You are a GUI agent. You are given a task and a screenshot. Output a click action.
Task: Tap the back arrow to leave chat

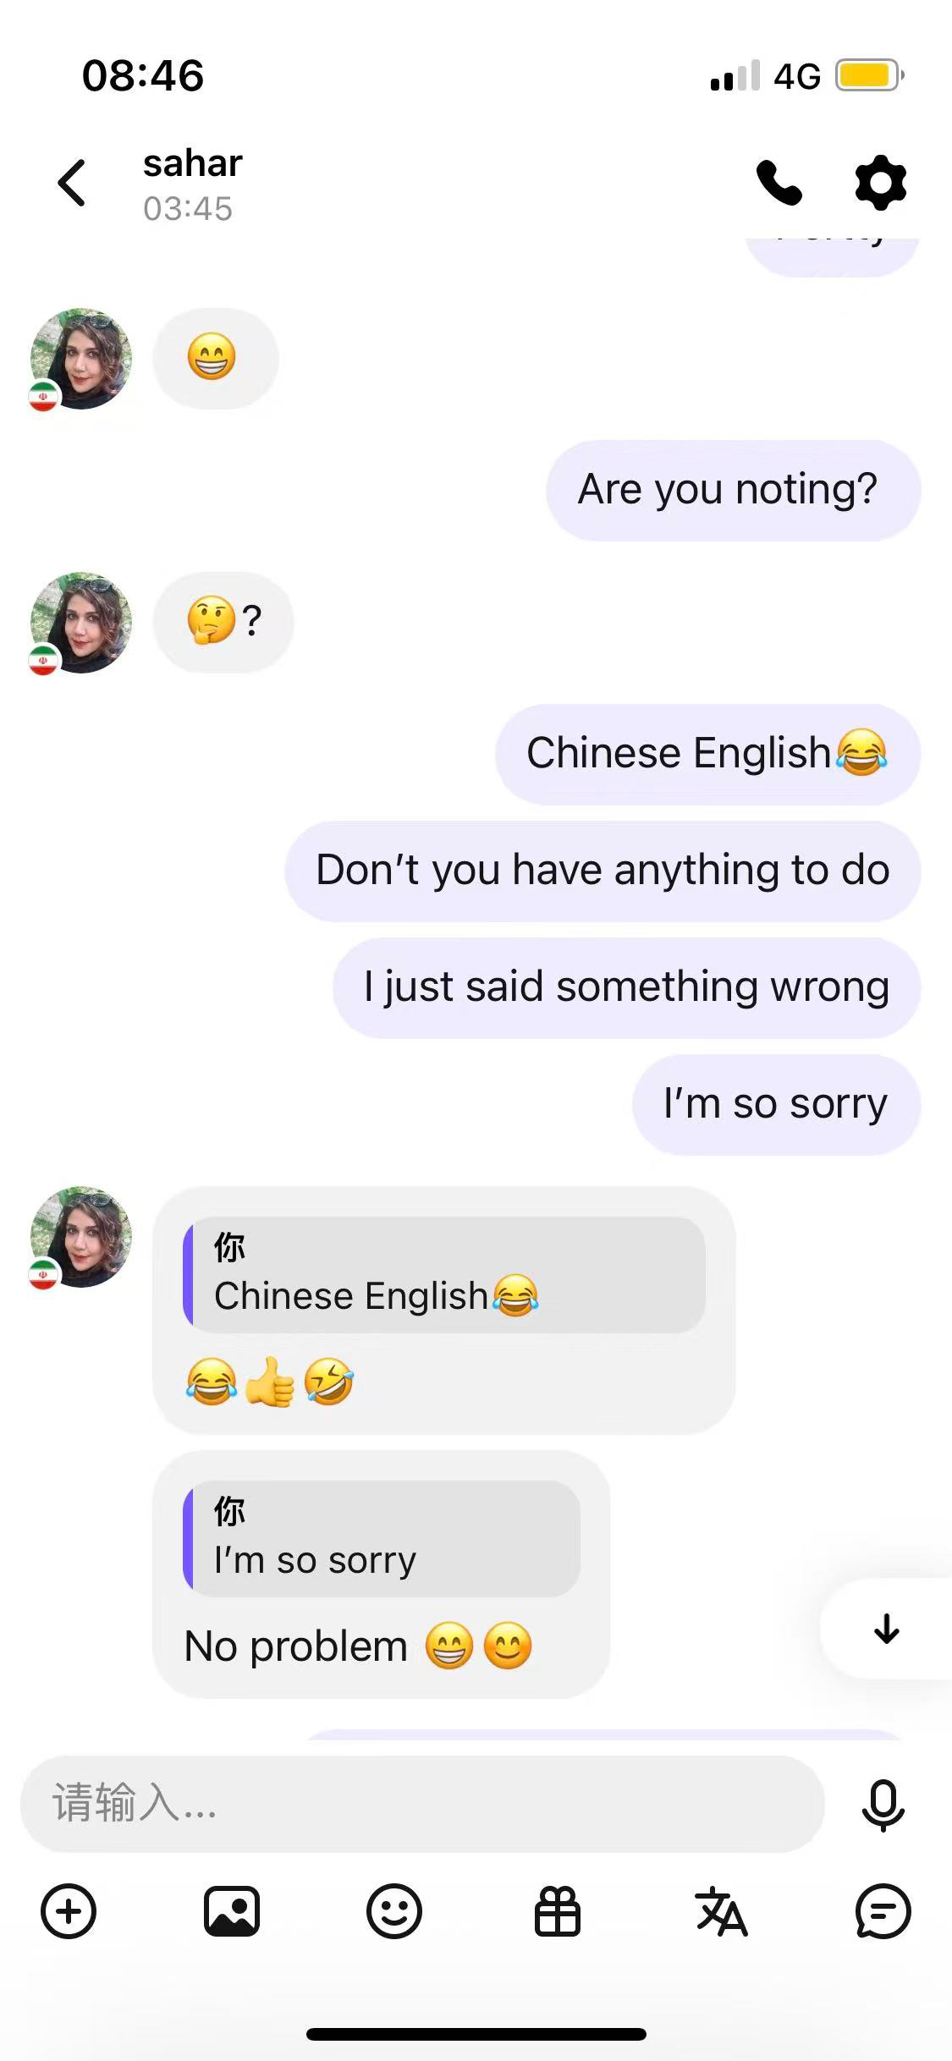tap(72, 183)
